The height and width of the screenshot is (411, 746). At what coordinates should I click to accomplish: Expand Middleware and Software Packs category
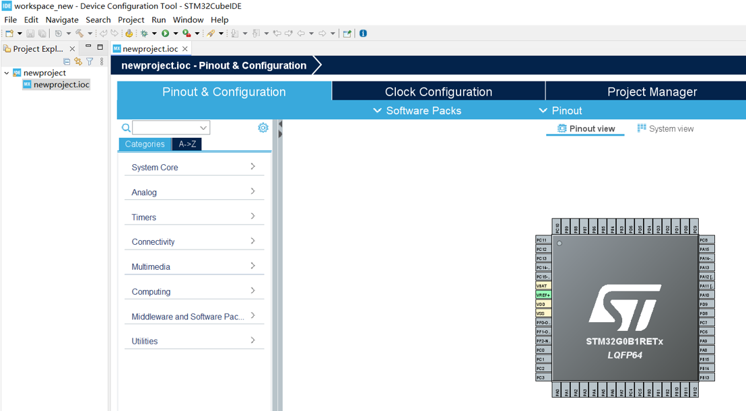(194, 316)
